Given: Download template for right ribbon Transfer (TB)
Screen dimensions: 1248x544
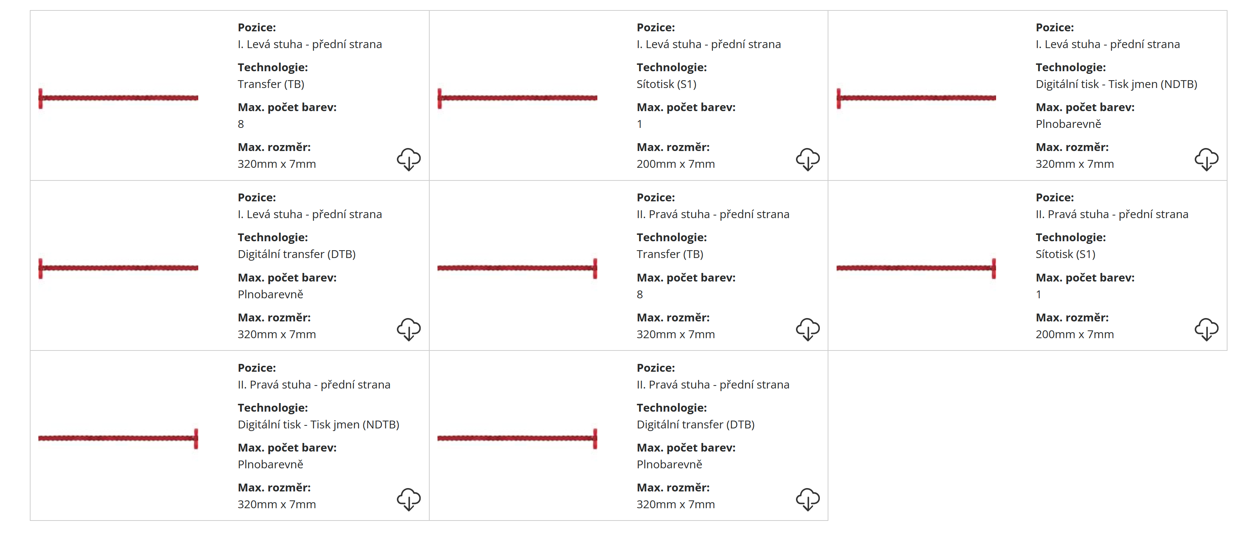Looking at the screenshot, I should pos(807,329).
